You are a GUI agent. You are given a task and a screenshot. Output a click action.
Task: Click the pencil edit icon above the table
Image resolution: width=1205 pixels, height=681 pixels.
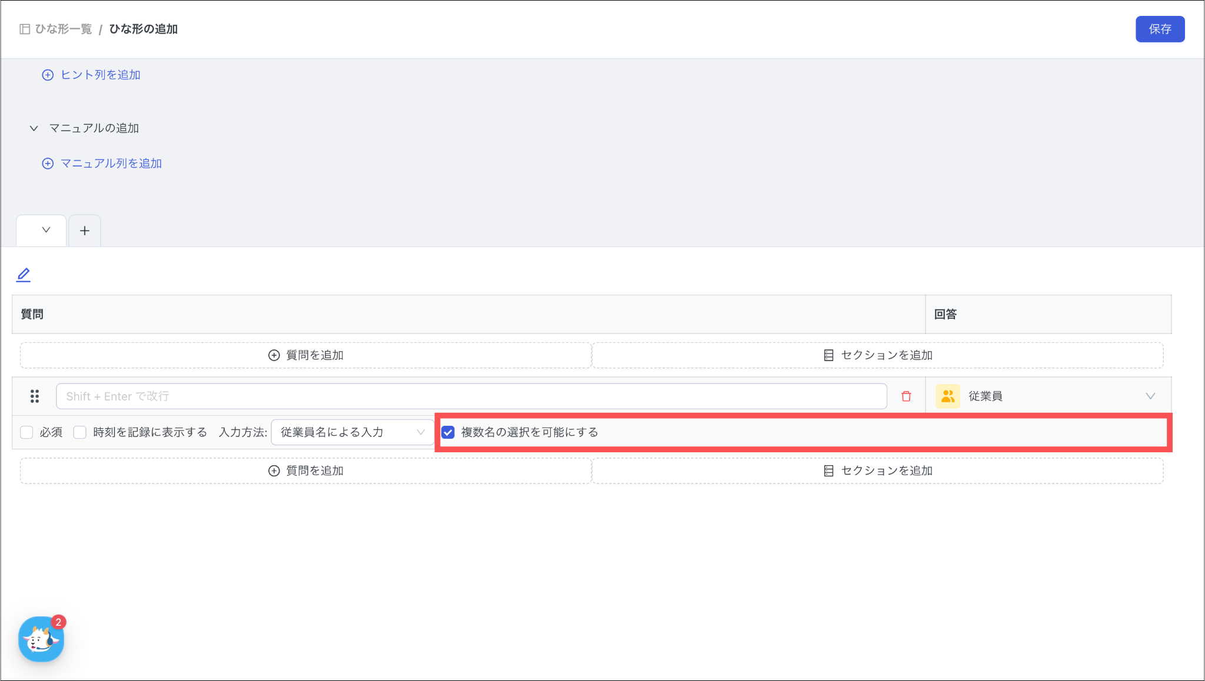[x=24, y=275]
